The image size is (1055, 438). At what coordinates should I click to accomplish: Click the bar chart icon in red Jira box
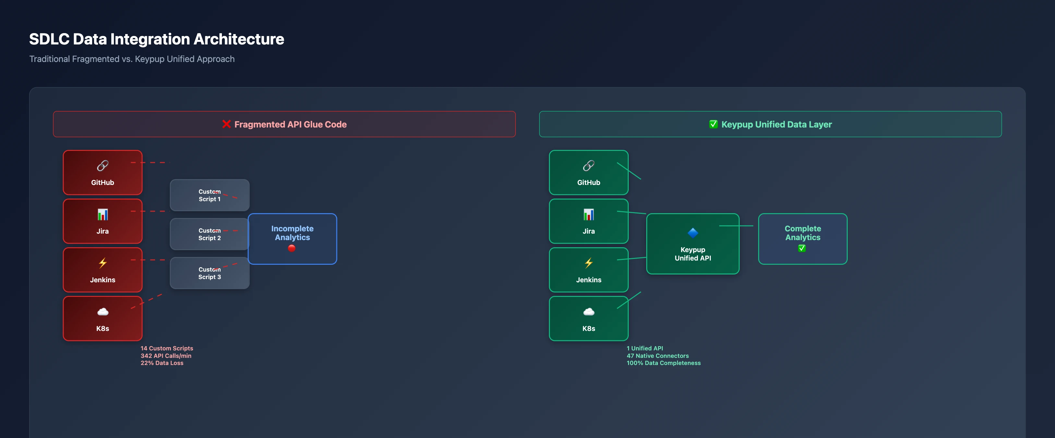[103, 214]
